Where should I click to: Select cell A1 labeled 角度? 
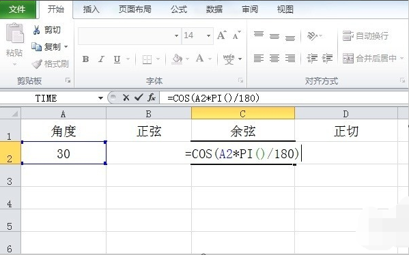click(64, 131)
